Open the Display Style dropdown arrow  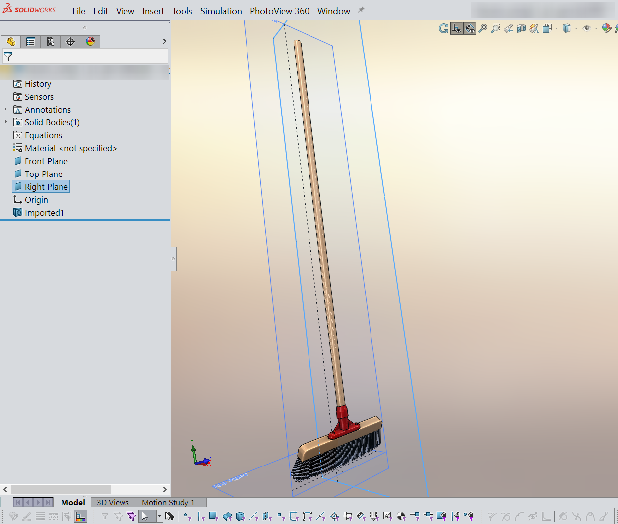tap(576, 29)
